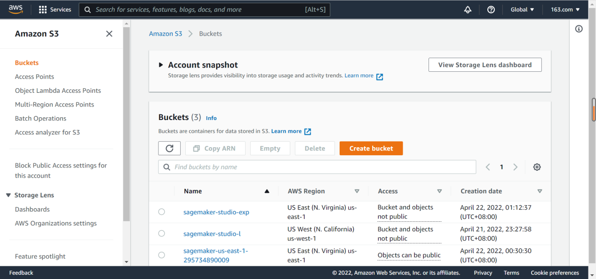This screenshot has height=279, width=596.
Task: Open the Global region dropdown
Action: (522, 9)
